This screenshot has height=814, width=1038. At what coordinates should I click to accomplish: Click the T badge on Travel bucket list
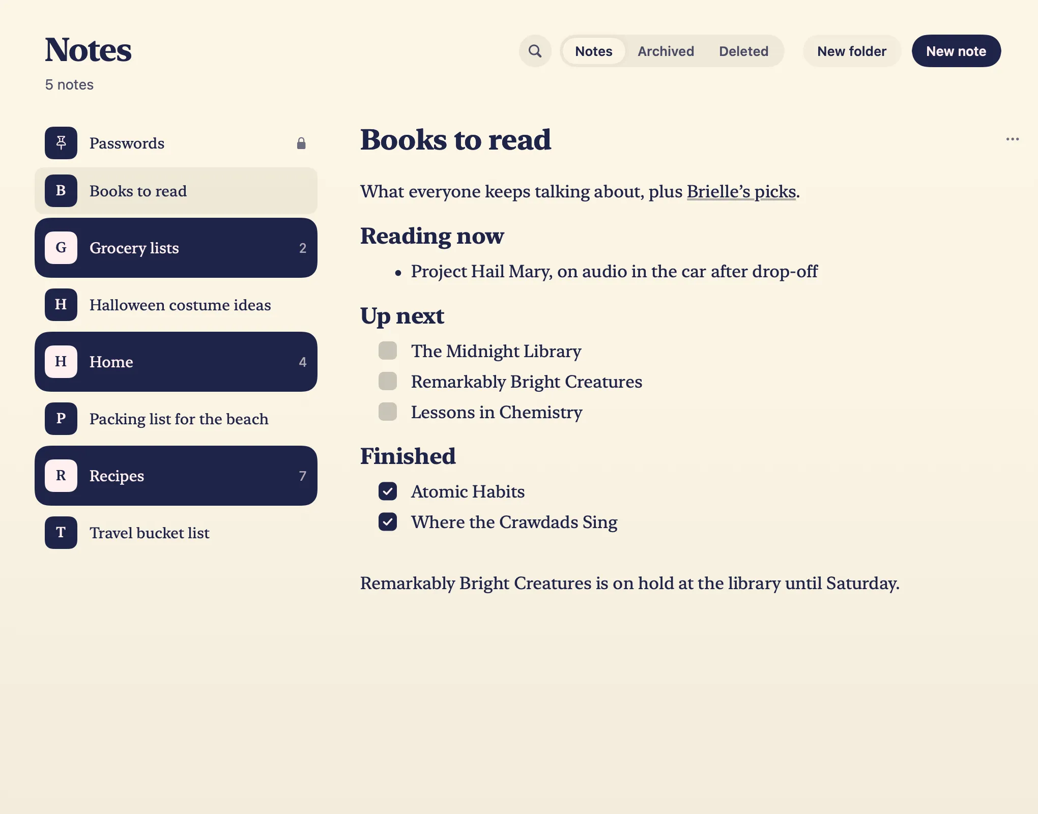(x=61, y=533)
